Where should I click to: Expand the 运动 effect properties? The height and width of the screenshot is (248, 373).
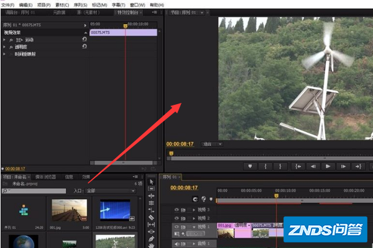tap(4, 40)
